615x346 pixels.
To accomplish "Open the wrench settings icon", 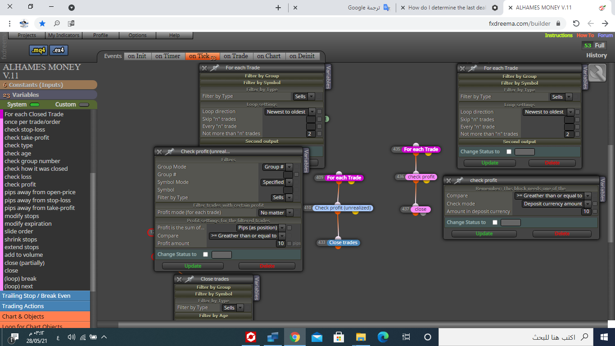I will click(597, 73).
